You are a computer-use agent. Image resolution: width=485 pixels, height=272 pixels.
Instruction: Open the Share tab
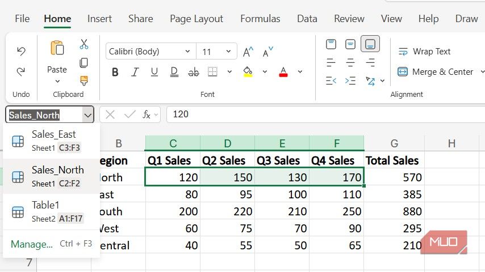pos(141,19)
